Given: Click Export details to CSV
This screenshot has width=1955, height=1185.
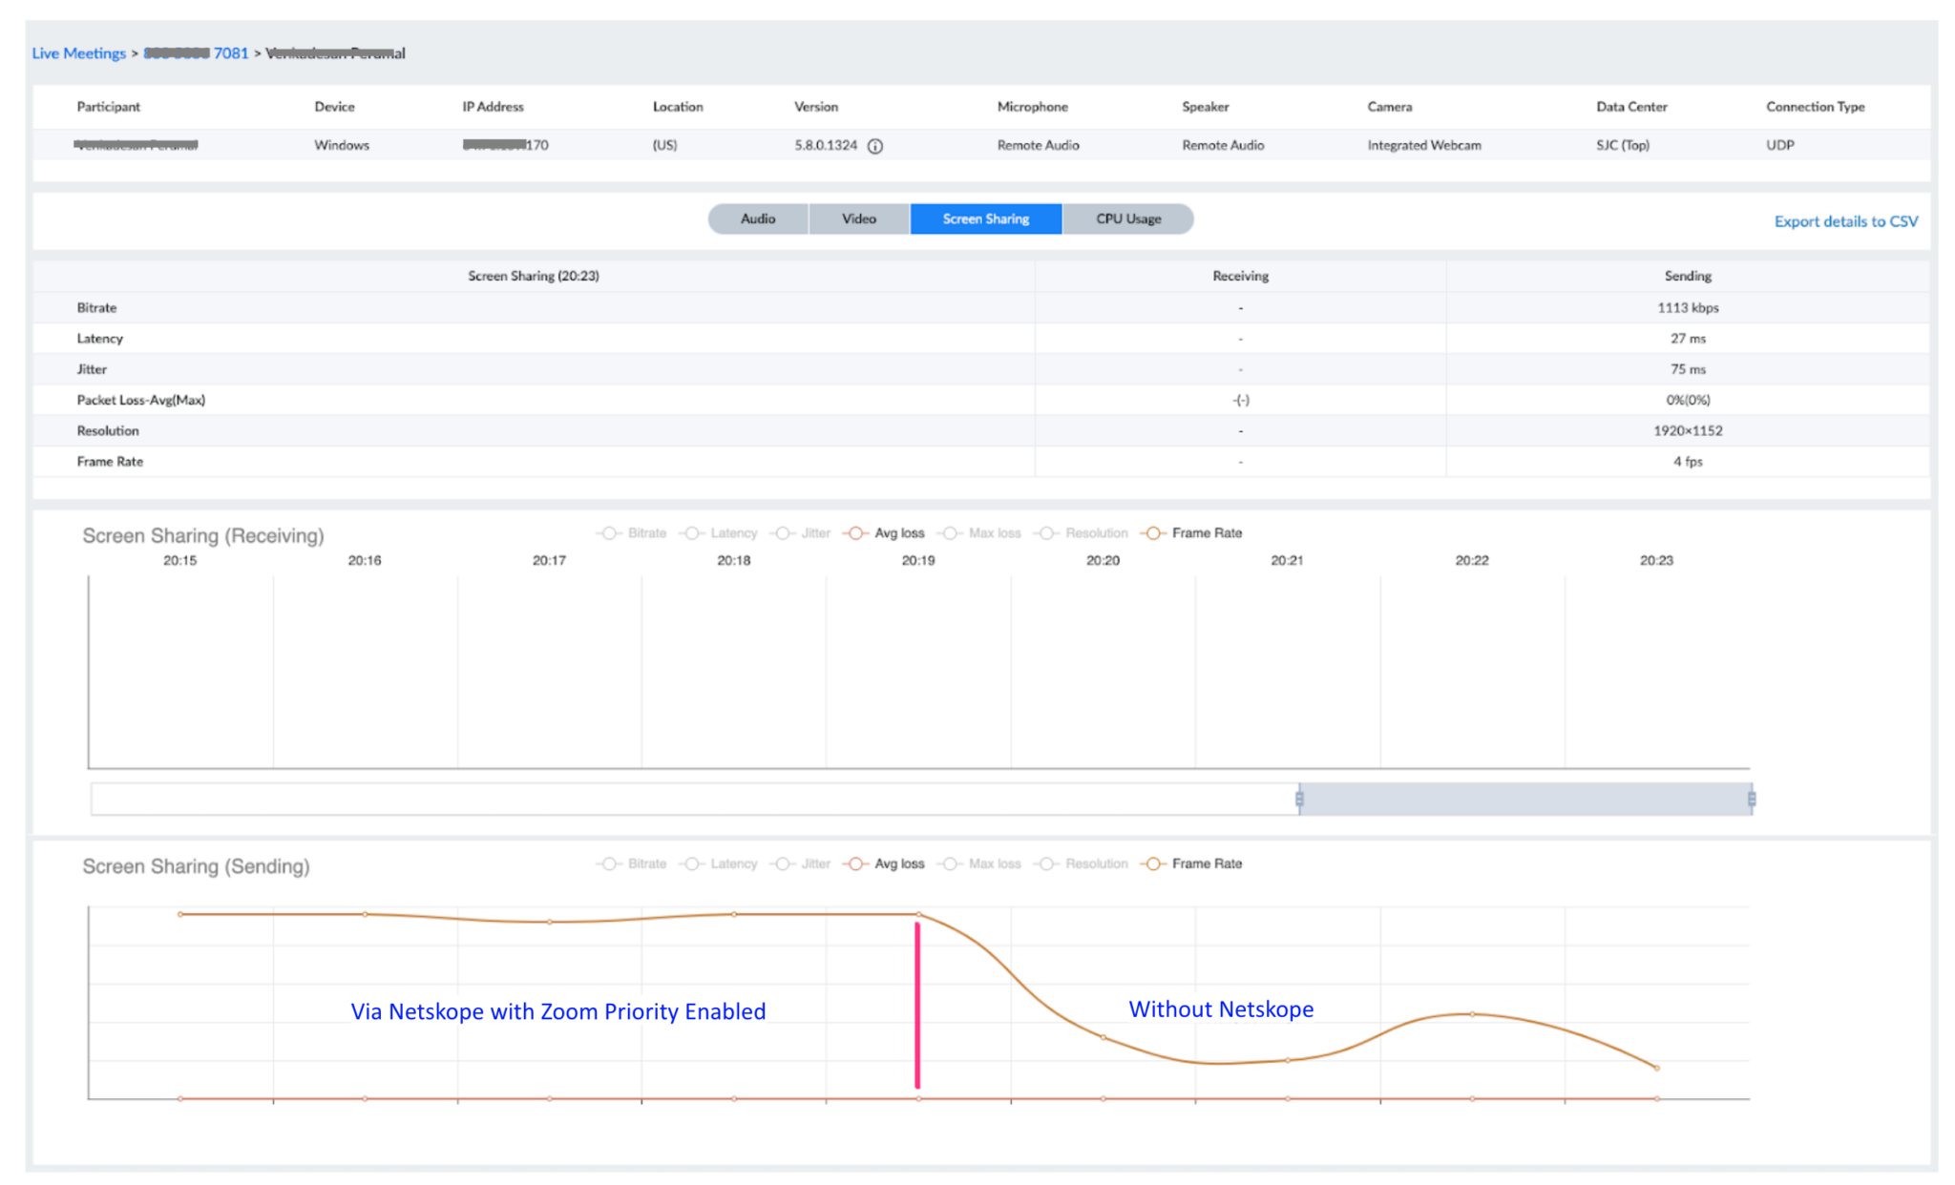Looking at the screenshot, I should pos(1845,220).
